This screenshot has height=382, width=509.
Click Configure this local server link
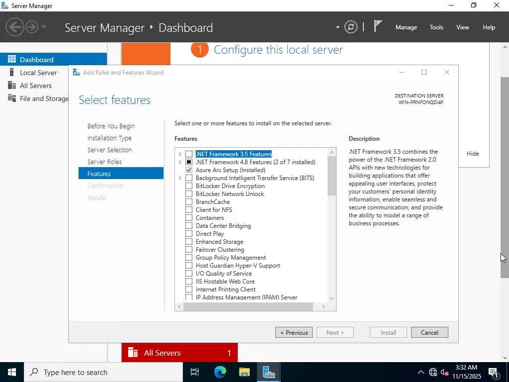pyautogui.click(x=278, y=50)
